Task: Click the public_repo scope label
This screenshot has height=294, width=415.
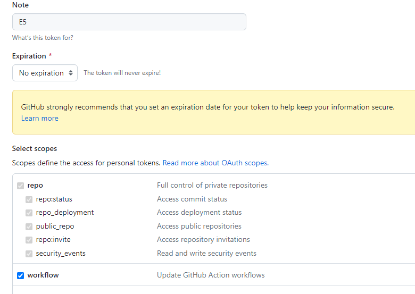Action: [x=55, y=226]
